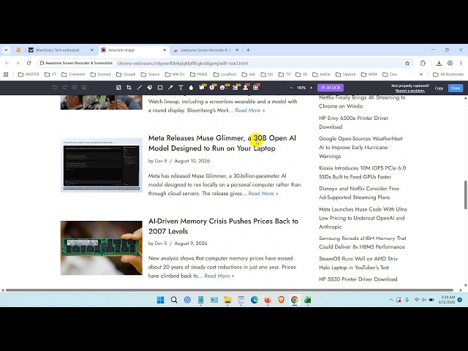This screenshot has width=468, height=351.
Task: Open the tab search dropdown arrow
Action: 6,50
